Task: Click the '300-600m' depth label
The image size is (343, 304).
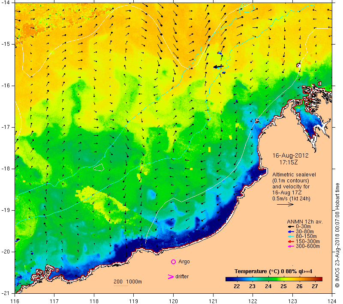Action: tap(308, 247)
